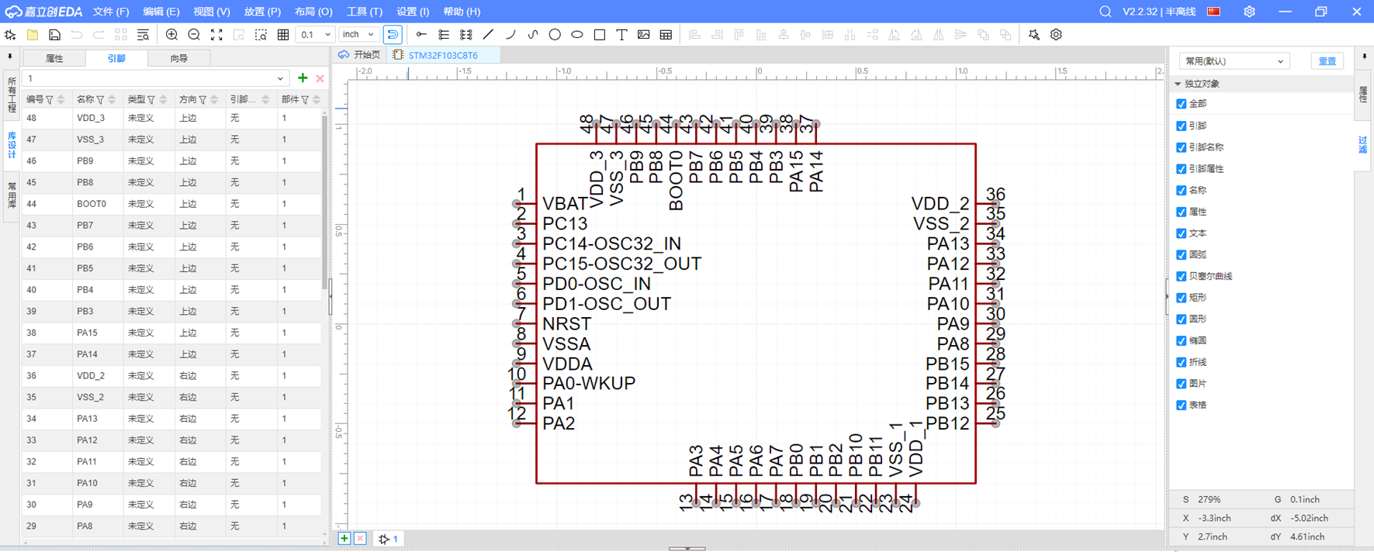Toggle the 矩形 checkbox
Image resolution: width=1374 pixels, height=552 pixels.
coord(1181,298)
